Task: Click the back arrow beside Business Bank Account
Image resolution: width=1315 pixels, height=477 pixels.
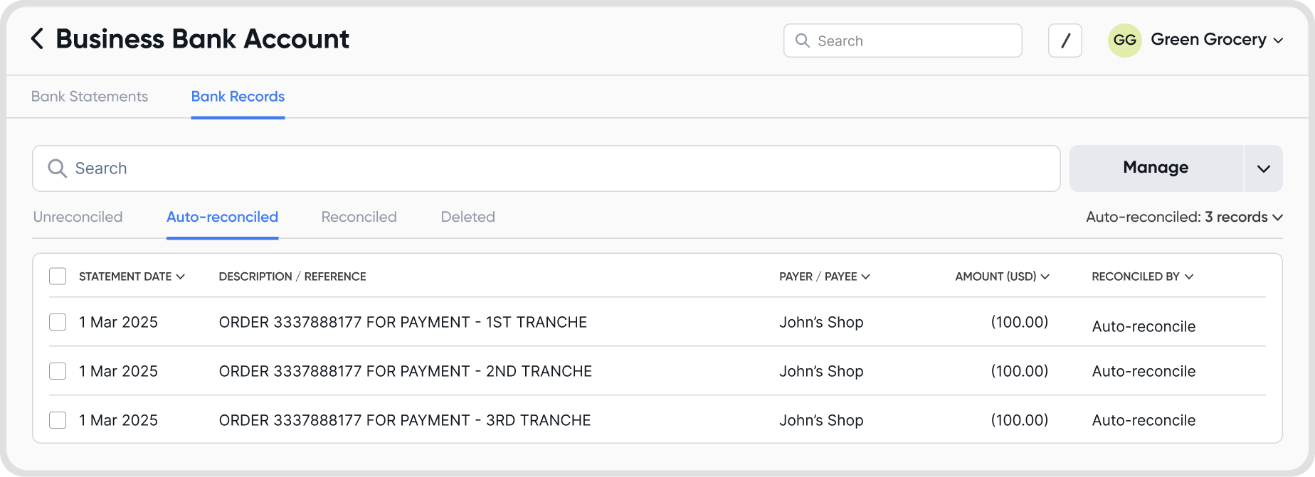Action: coord(38,39)
